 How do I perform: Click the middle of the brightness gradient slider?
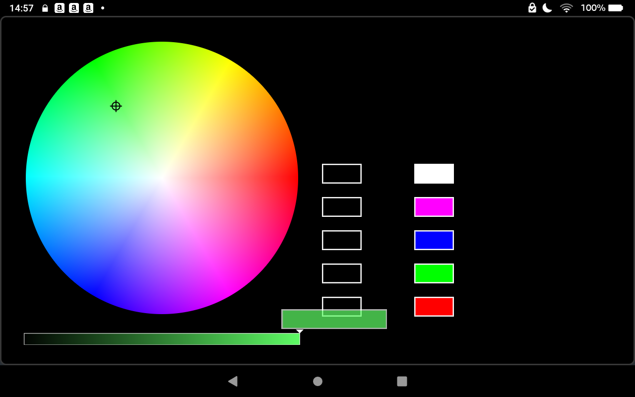click(x=162, y=339)
